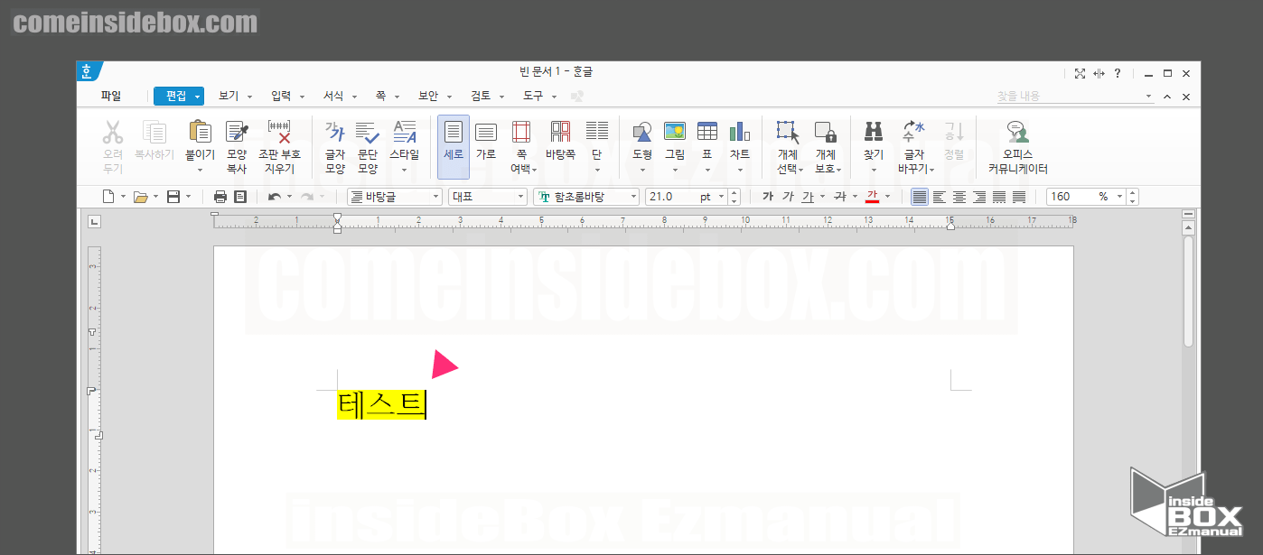Open the 파일 menu
The width and height of the screenshot is (1263, 555).
(x=111, y=96)
